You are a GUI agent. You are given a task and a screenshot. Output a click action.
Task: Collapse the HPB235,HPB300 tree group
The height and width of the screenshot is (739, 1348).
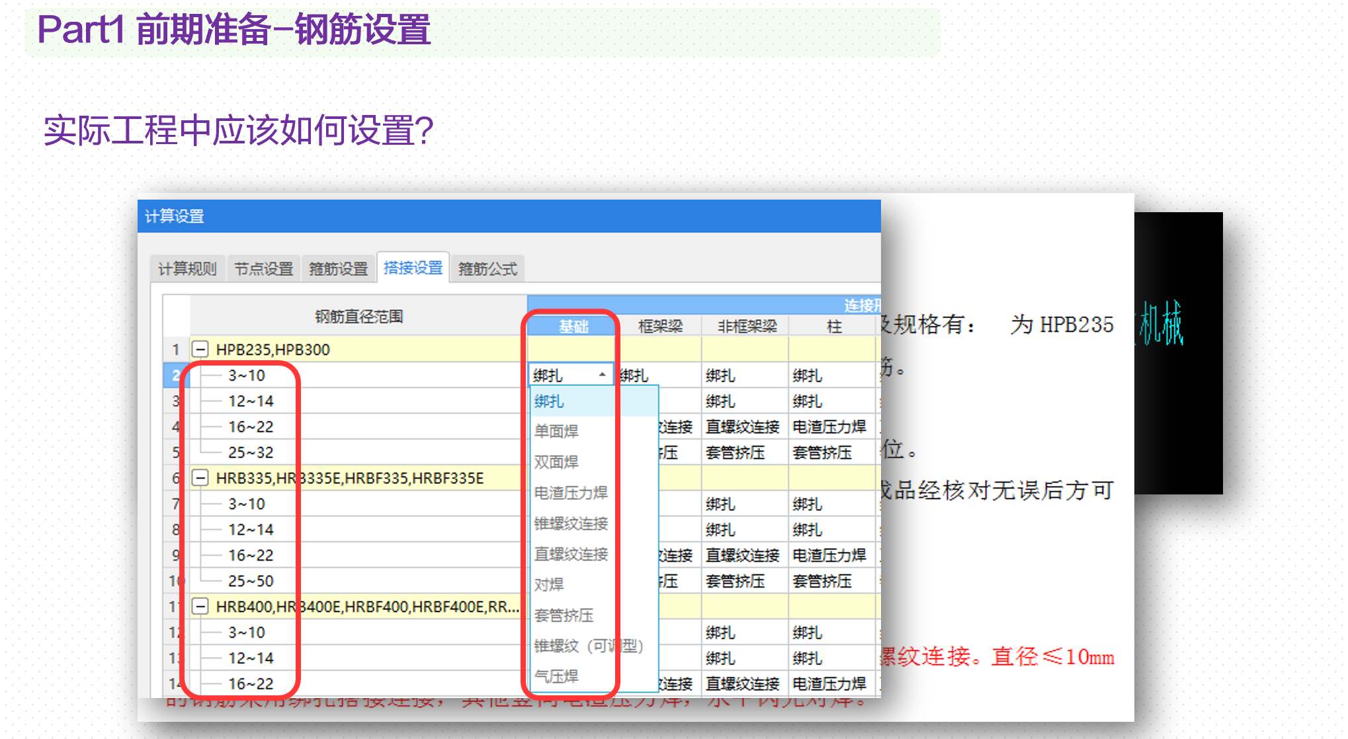pyautogui.click(x=200, y=349)
